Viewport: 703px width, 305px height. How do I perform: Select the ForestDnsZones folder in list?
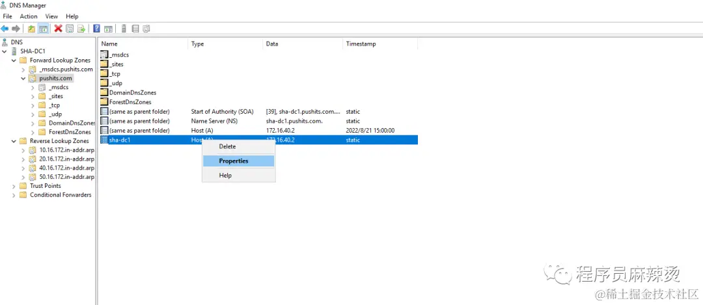[130, 102]
